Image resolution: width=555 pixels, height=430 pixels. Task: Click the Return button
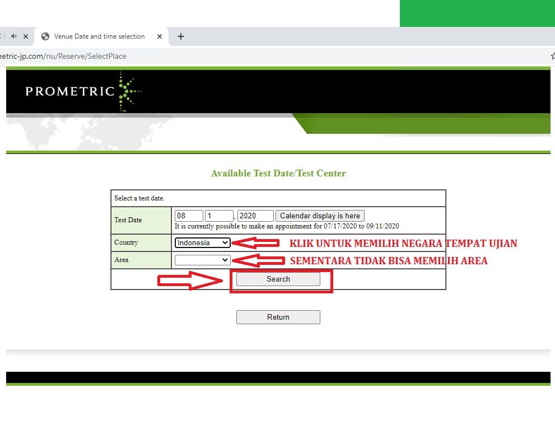(278, 317)
